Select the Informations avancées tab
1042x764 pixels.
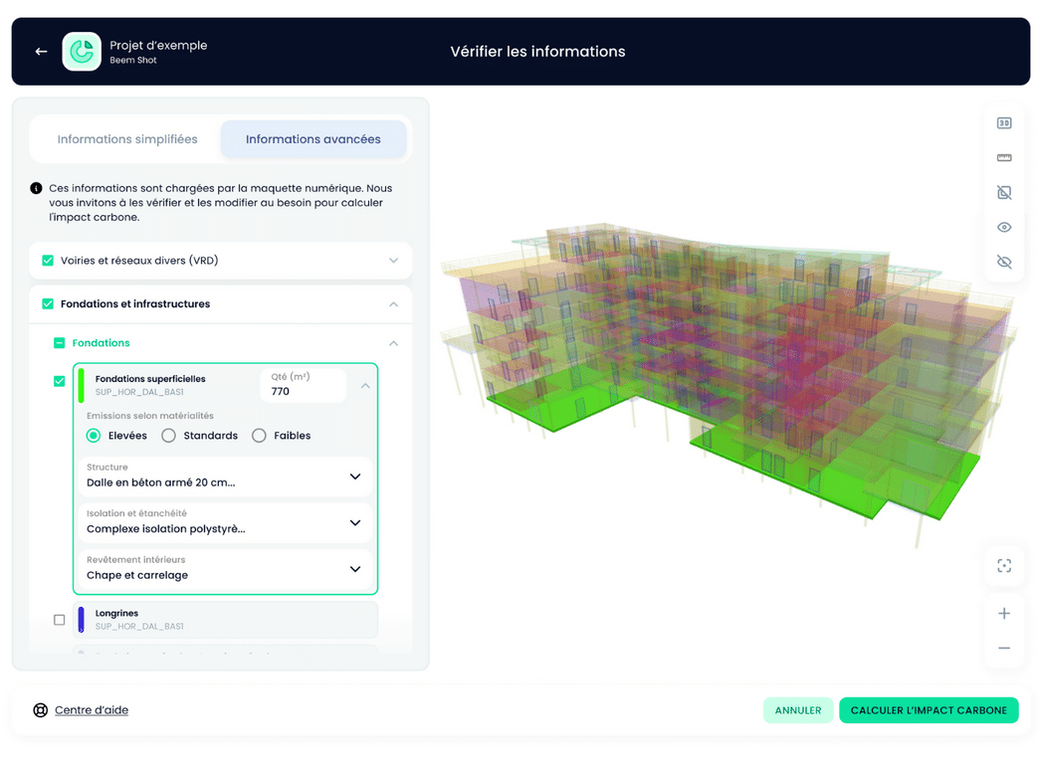[313, 140]
